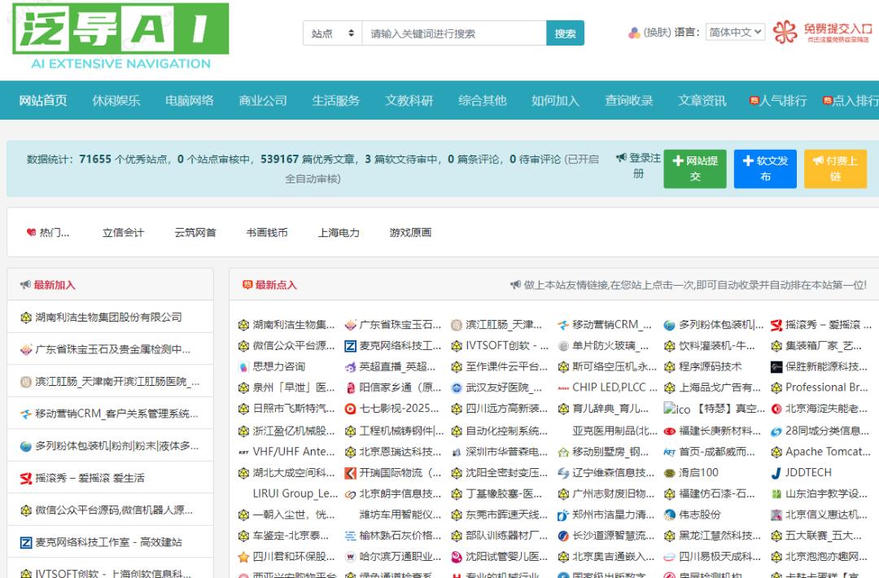
Task: Click the 换肤 color palette icon
Action: (634, 33)
